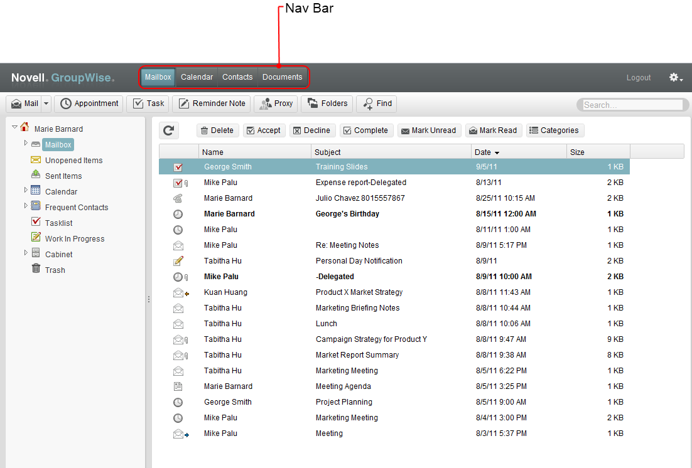The height and width of the screenshot is (468, 692).
Task: Open the Find tool
Action: pyautogui.click(x=377, y=104)
